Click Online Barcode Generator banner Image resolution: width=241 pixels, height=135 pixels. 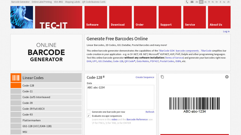[x=46, y=53]
